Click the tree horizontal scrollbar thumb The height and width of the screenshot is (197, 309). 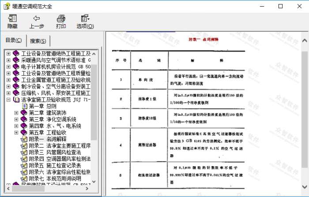click(x=28, y=189)
